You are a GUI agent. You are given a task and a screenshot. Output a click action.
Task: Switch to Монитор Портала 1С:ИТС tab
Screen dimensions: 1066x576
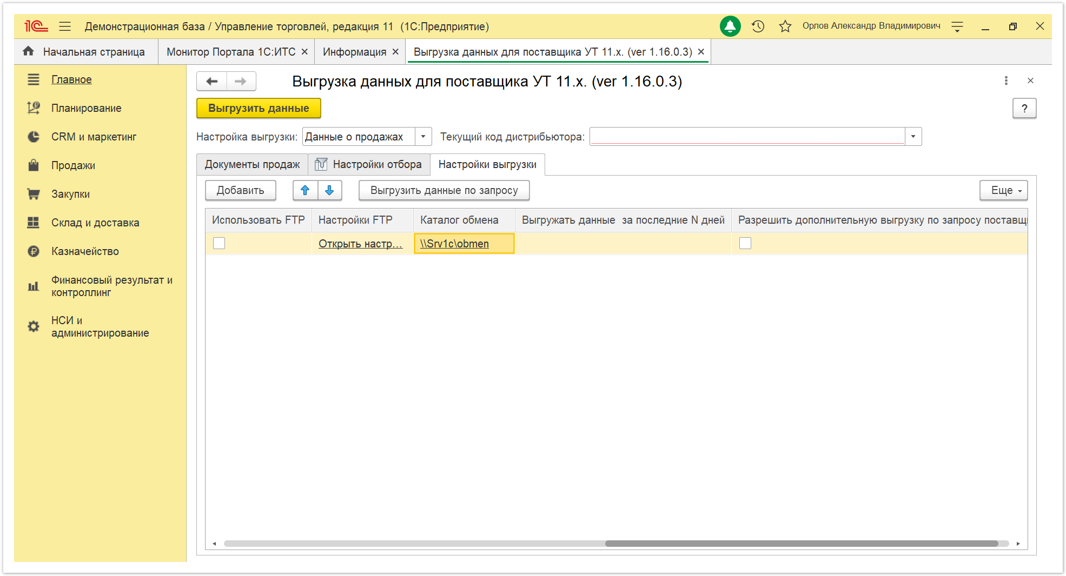tap(231, 52)
